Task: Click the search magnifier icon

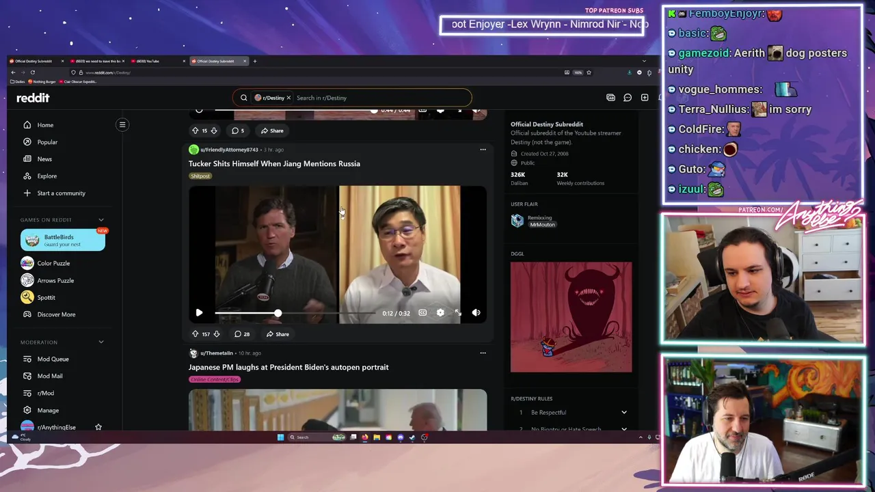Action: [x=243, y=98]
